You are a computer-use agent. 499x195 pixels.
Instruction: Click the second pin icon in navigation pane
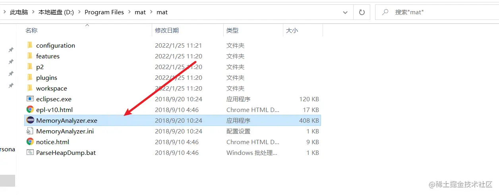11,62
